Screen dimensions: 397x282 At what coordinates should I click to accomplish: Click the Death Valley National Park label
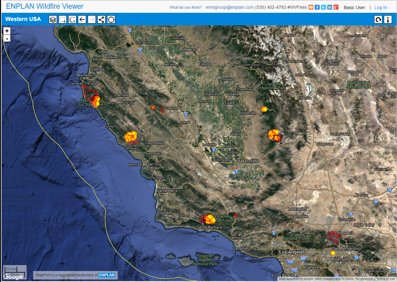point(359,85)
